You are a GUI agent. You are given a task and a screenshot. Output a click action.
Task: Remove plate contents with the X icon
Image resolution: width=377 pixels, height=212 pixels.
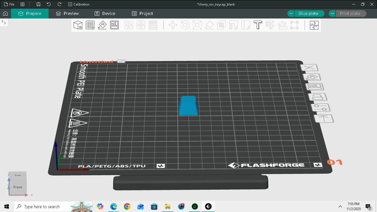[310, 68]
